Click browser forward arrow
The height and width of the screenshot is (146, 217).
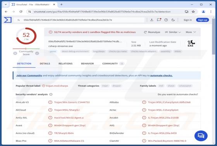click(x=14, y=12)
